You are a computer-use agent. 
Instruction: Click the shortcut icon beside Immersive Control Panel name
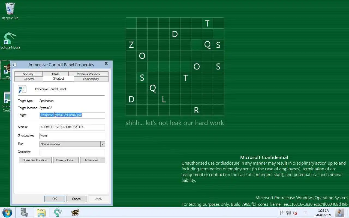point(22,89)
